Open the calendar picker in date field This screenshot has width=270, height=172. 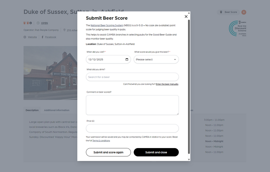click(x=127, y=59)
